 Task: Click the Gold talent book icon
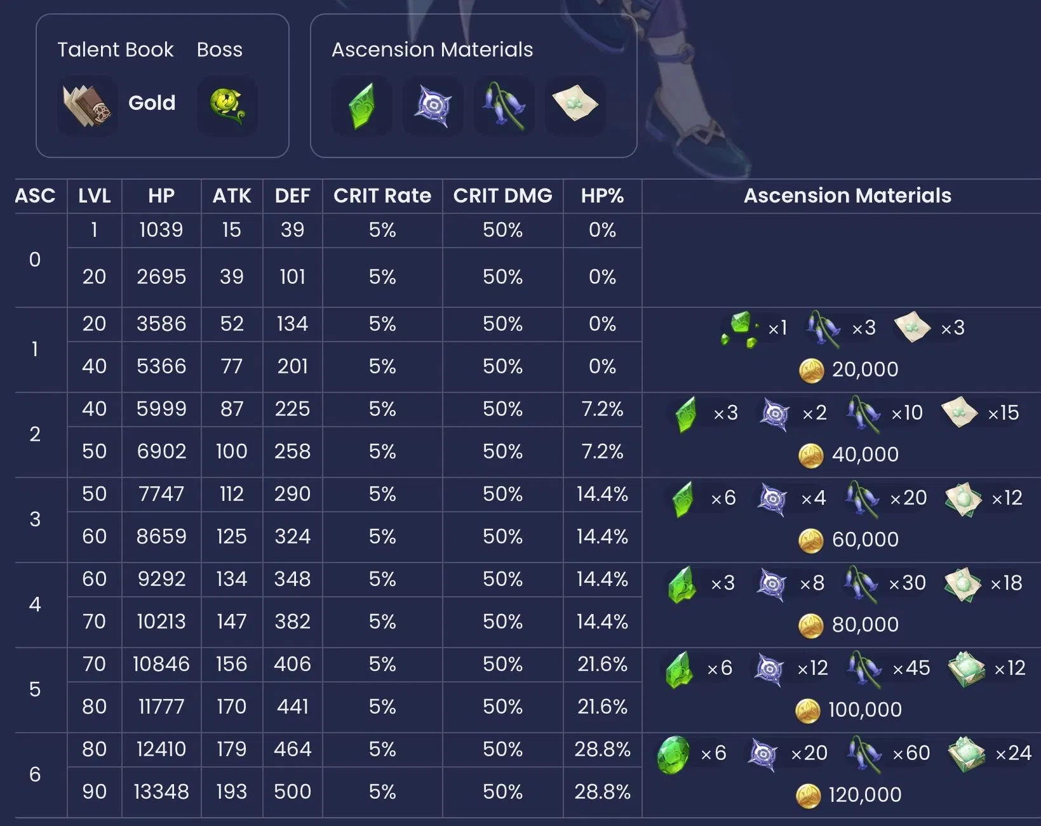pos(87,105)
